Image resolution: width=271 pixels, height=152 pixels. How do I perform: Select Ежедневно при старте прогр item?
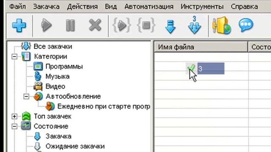tap(104, 106)
